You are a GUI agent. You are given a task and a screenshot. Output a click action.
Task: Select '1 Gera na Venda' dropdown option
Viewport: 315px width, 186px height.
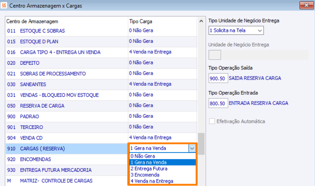(163, 162)
